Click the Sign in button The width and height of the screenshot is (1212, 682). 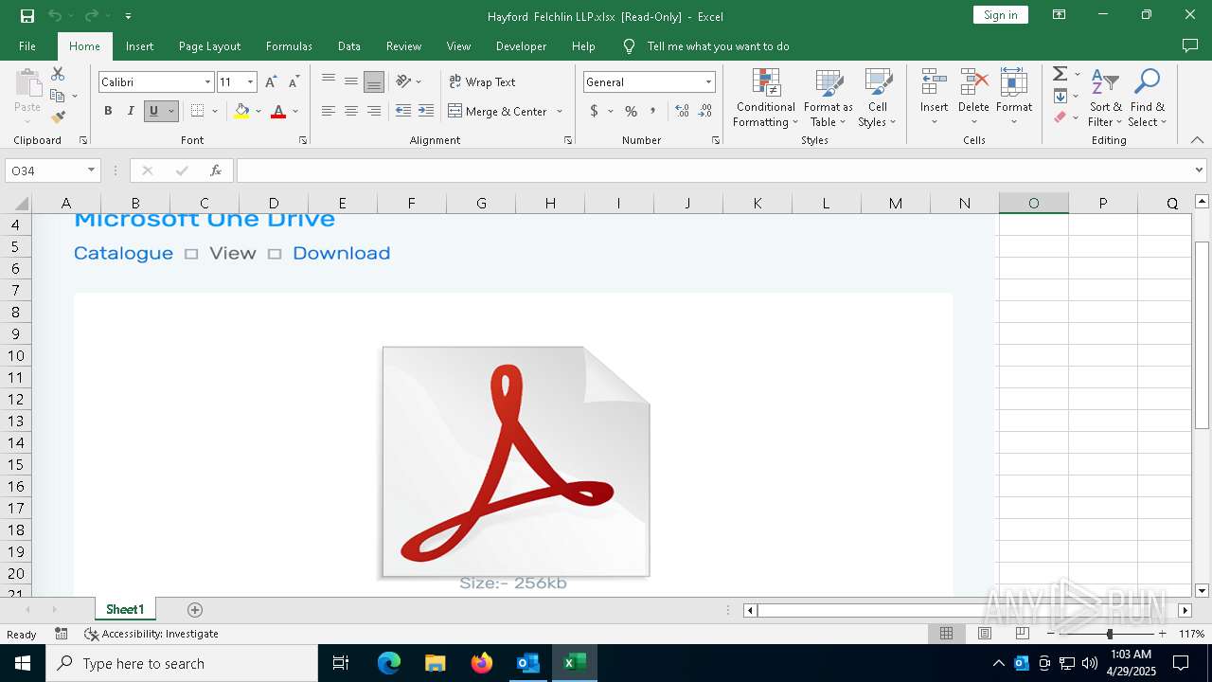coord(1001,15)
